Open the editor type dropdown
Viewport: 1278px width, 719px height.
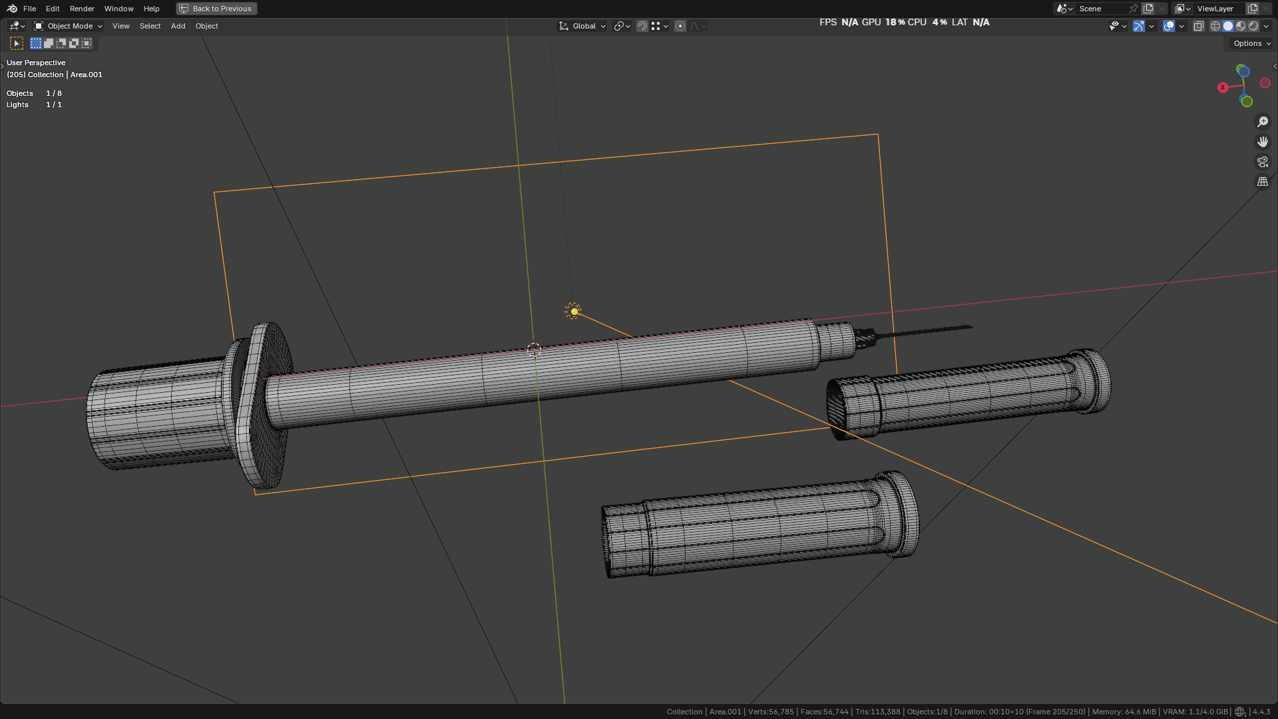(x=17, y=26)
